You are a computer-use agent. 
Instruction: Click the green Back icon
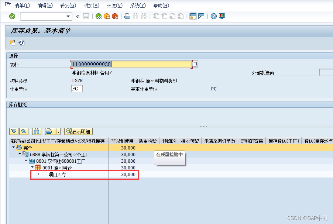pos(99,16)
